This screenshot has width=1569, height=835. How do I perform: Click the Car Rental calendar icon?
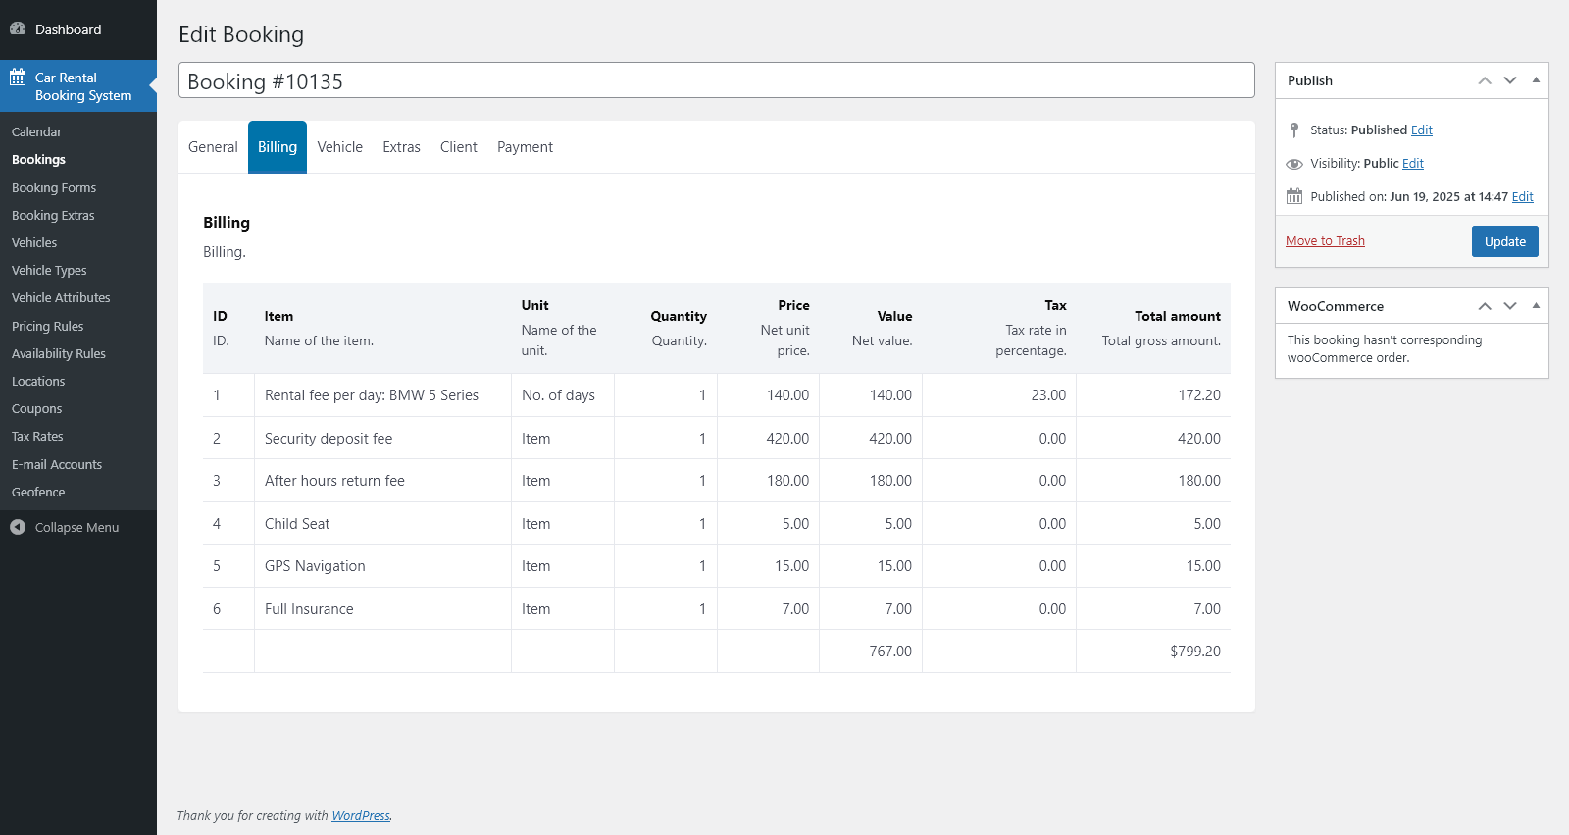pos(18,78)
